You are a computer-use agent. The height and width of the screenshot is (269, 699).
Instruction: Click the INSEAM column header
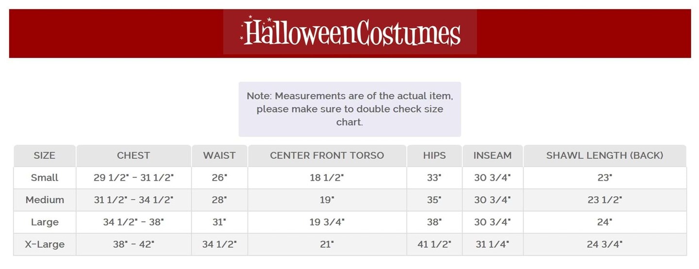(x=492, y=156)
